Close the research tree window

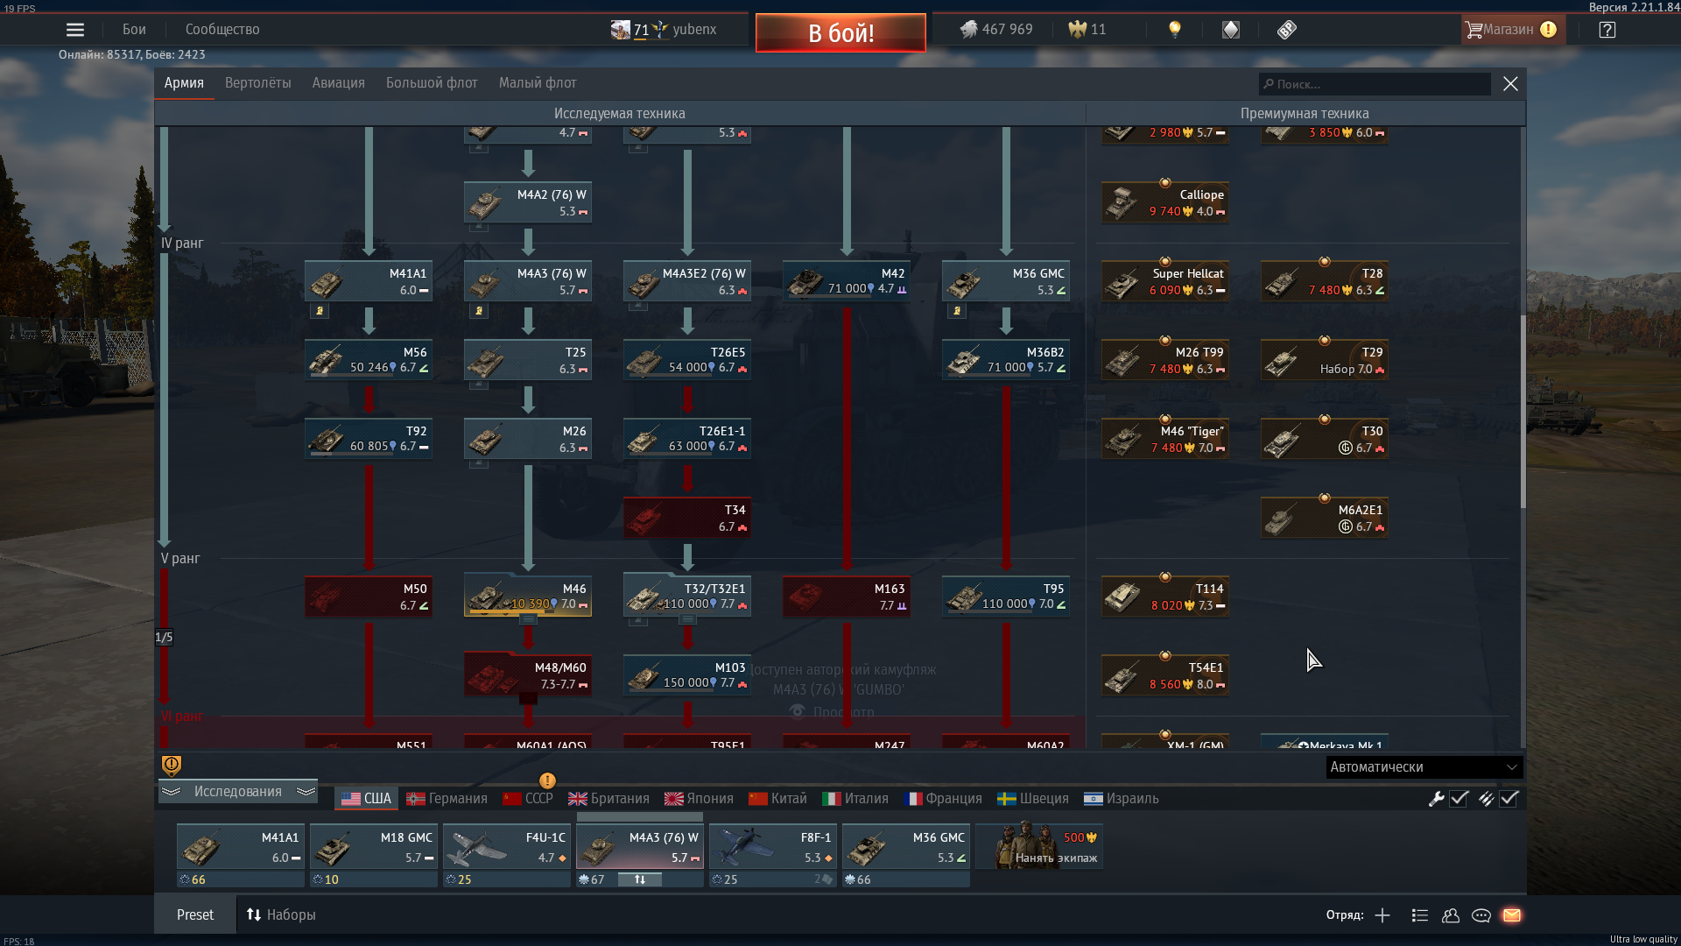(x=1510, y=84)
